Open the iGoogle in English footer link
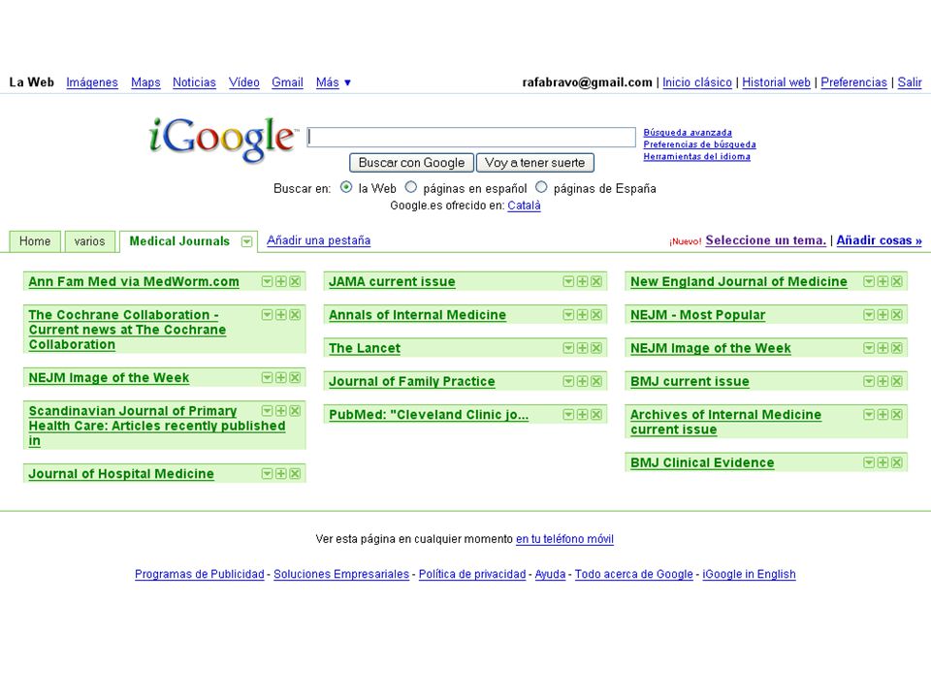931x698 pixels. tap(749, 574)
